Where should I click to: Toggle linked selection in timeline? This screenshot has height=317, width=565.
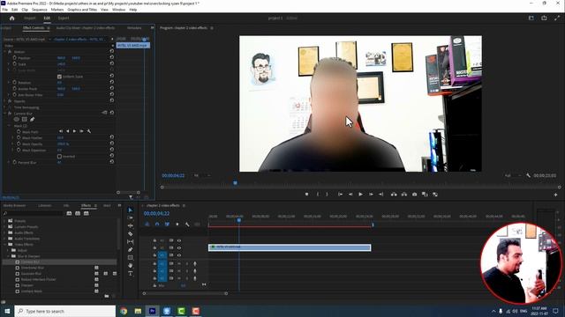[x=167, y=225]
